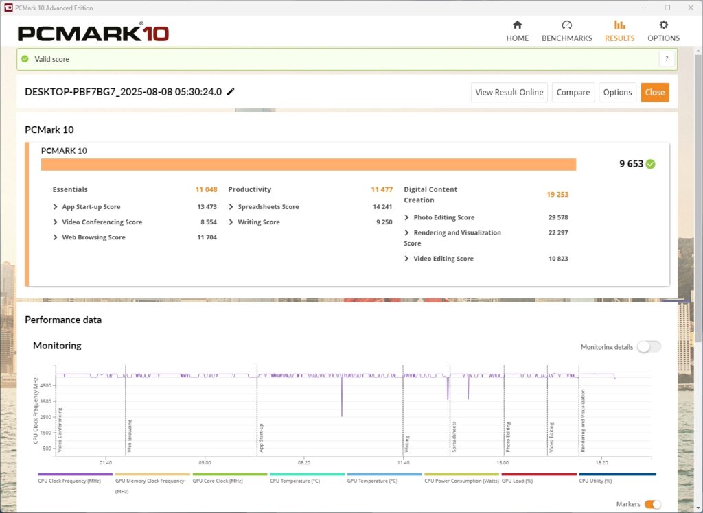Click the pencil icon to rename result

point(231,92)
